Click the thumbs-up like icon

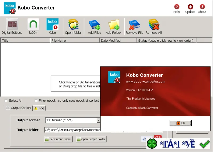click(x=144, y=139)
